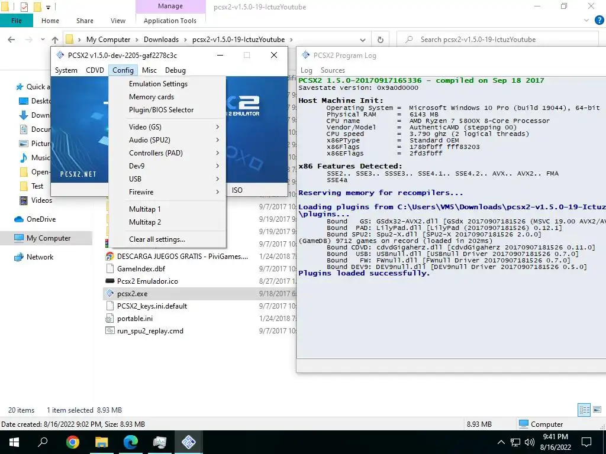
Task: Open Application Tools ribbon tab
Action: [170, 21]
